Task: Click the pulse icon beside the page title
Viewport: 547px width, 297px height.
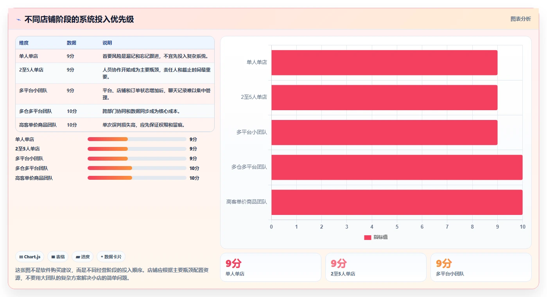Action: (x=18, y=20)
